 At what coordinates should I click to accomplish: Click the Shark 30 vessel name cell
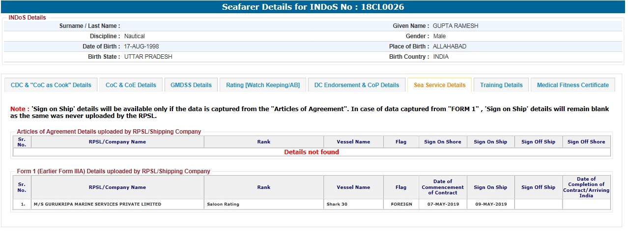[337, 204]
